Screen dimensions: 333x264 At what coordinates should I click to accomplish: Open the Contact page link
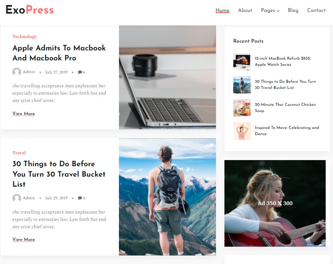[x=316, y=10]
